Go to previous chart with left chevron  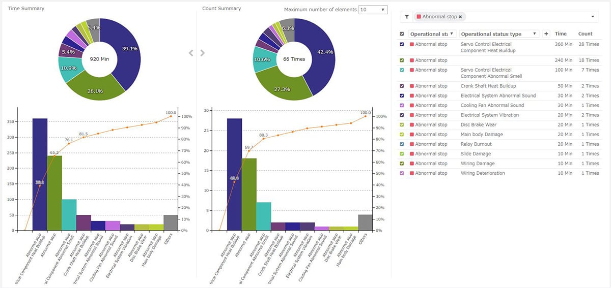191,53
